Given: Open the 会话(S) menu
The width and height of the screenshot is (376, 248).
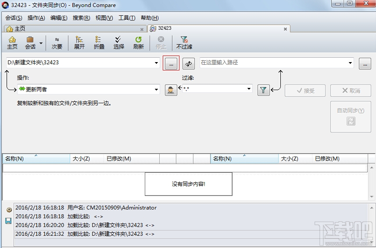Looking at the screenshot, I should tap(14, 18).
